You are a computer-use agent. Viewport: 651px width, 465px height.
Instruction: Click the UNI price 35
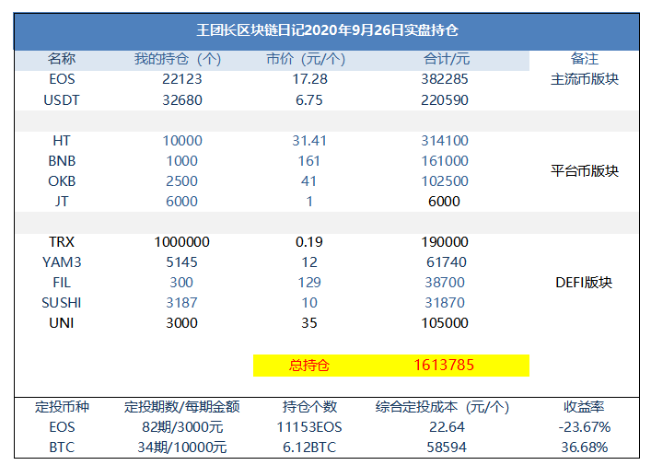click(309, 323)
